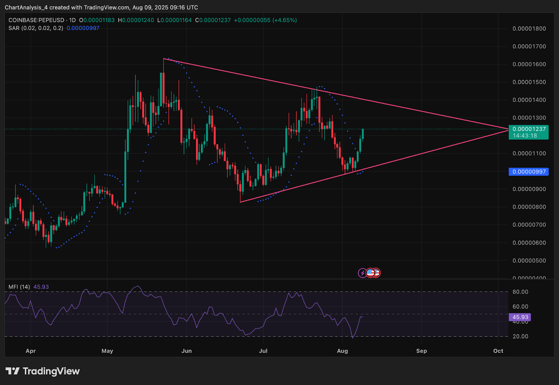
Task: Select the MFI (14) indicator legend
Action: (19, 287)
